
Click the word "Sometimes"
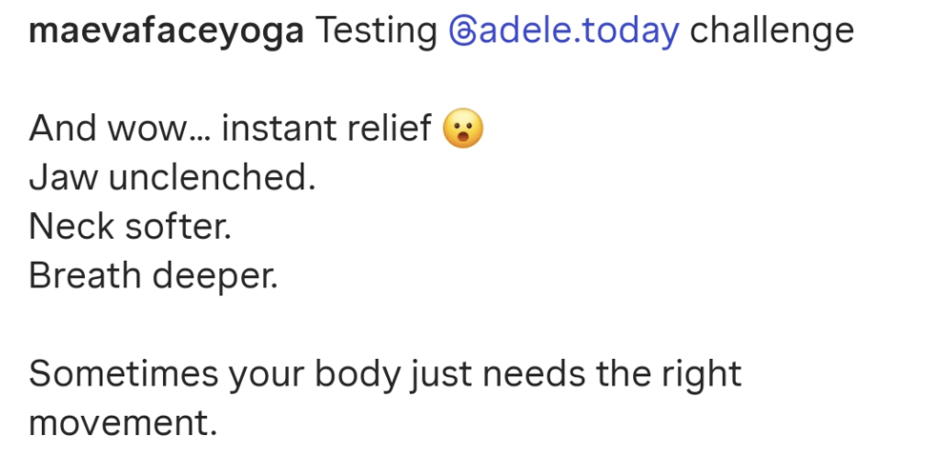pos(122,373)
